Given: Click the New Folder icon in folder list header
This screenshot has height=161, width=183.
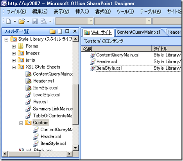Looking at the screenshot, I should pos(52,31).
